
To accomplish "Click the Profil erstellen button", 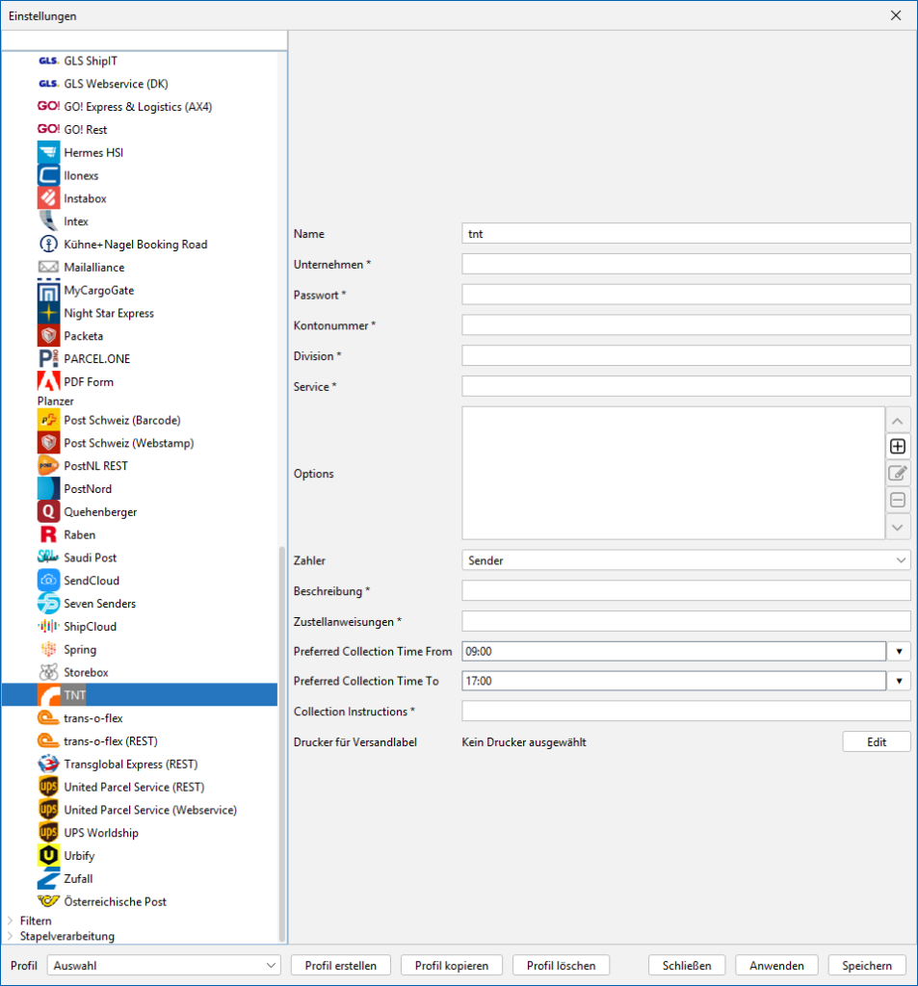I will point(340,965).
